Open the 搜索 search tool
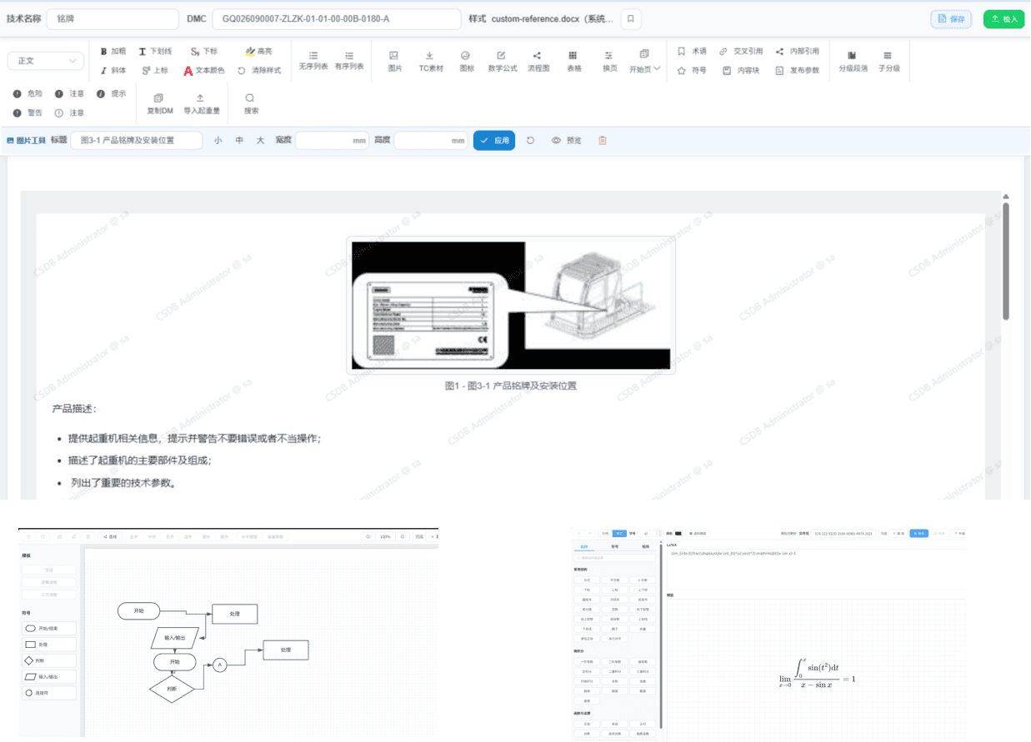Image resolution: width=1031 pixels, height=742 pixels. click(251, 103)
